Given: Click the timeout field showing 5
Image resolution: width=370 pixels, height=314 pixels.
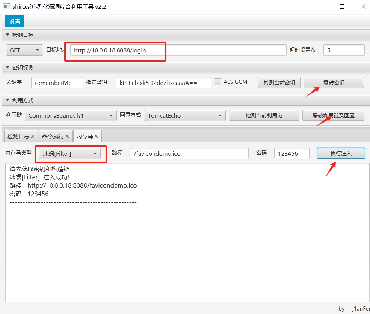Looking at the screenshot, I should coord(344,50).
